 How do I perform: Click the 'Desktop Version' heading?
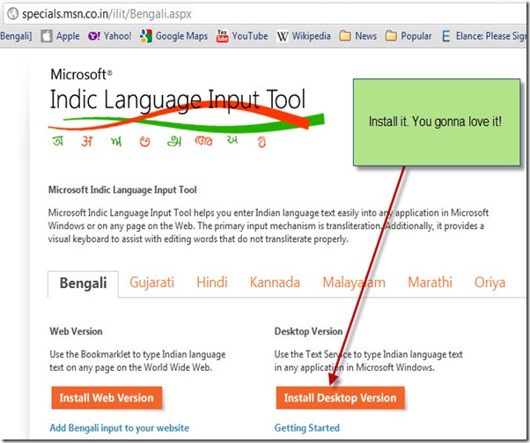[308, 331]
